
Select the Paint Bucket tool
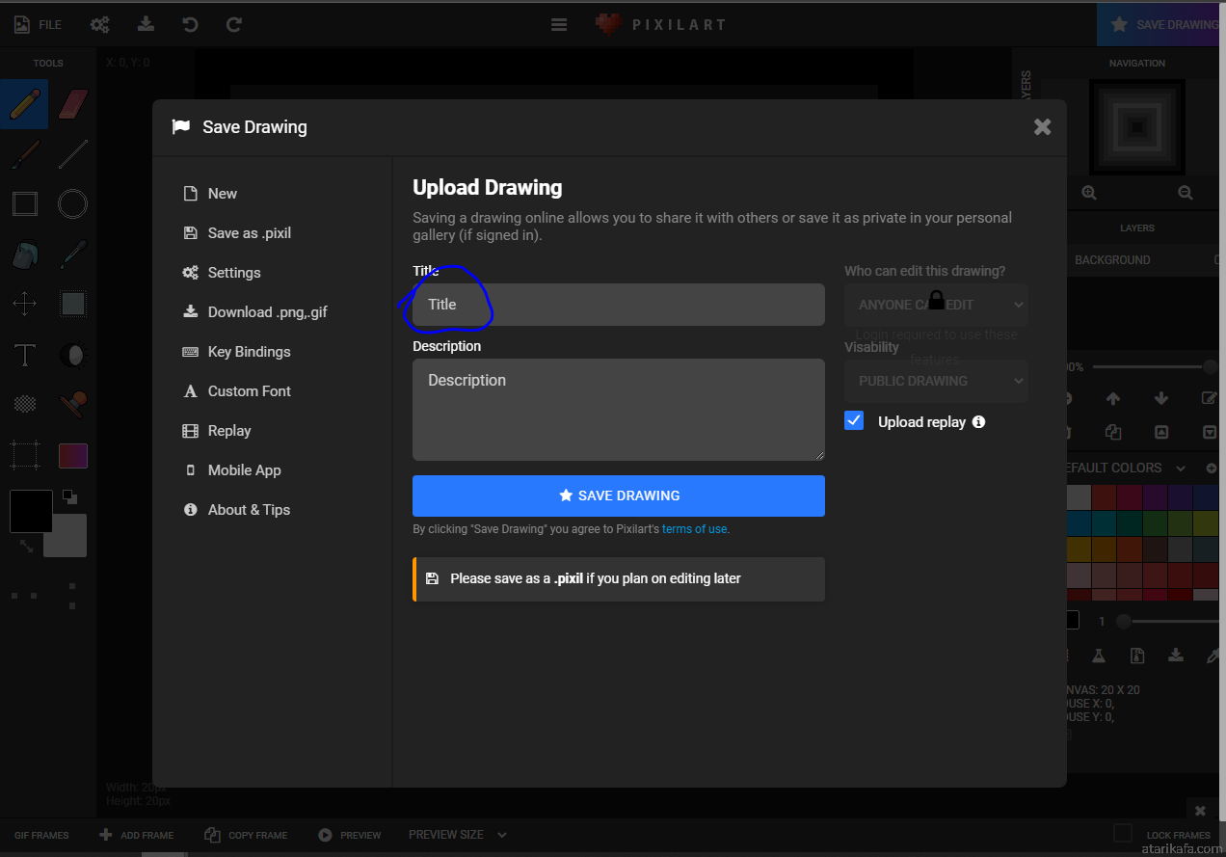tap(24, 254)
